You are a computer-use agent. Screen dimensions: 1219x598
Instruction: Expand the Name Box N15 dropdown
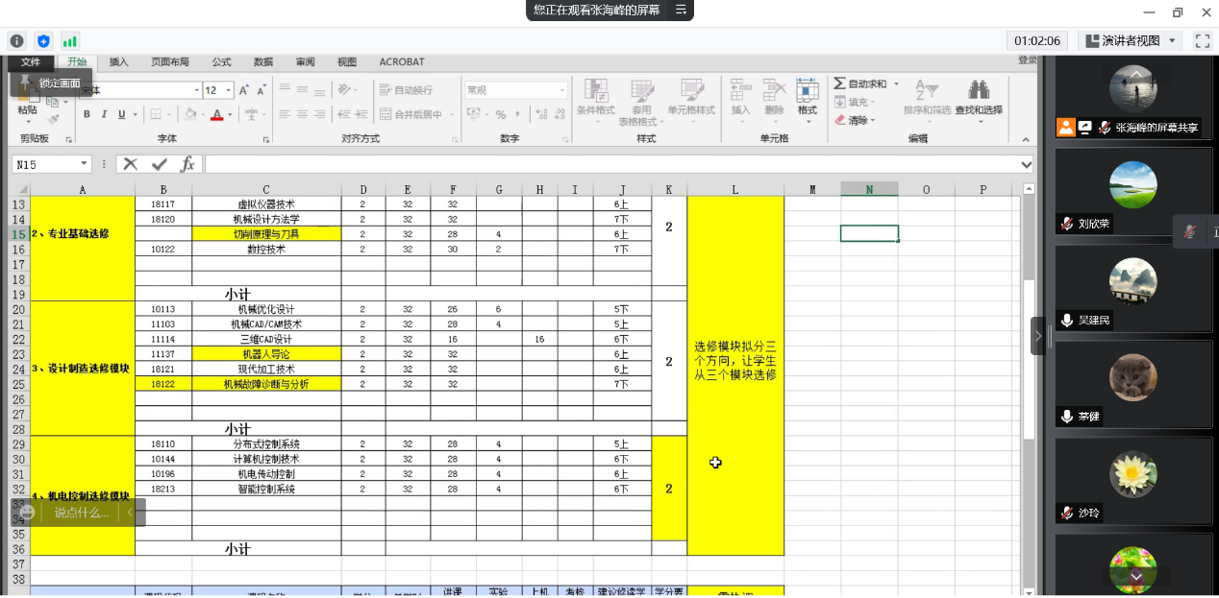click(84, 164)
